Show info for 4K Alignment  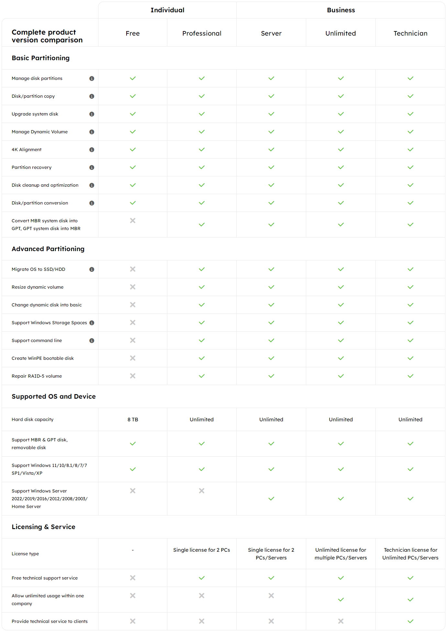tap(92, 150)
